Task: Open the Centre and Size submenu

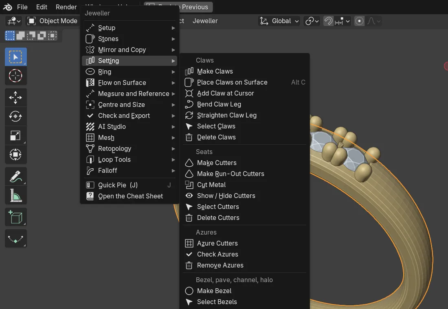Action: pos(130,105)
